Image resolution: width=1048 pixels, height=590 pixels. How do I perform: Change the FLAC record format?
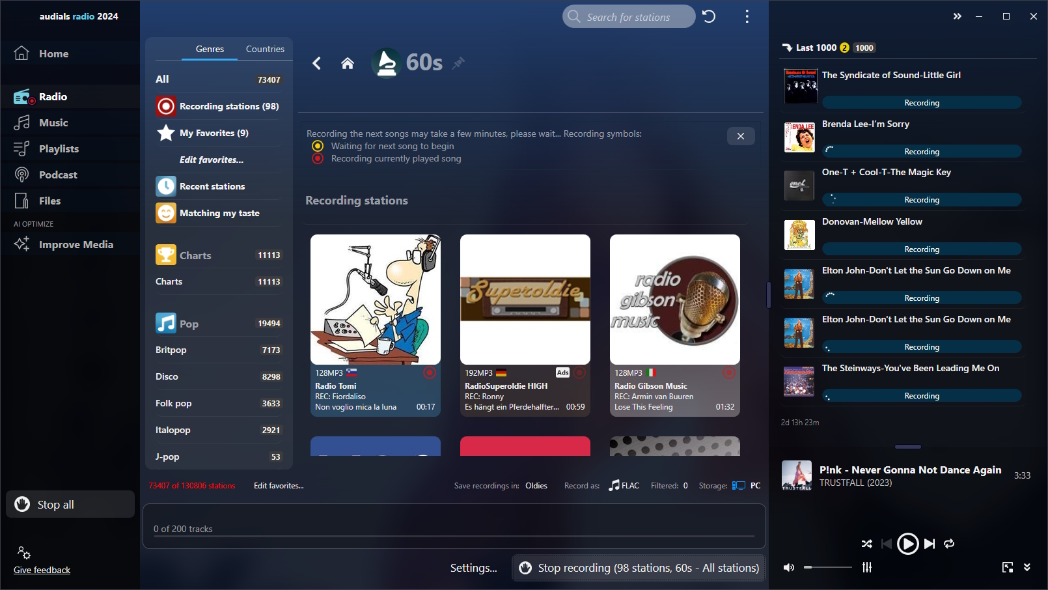[624, 486]
